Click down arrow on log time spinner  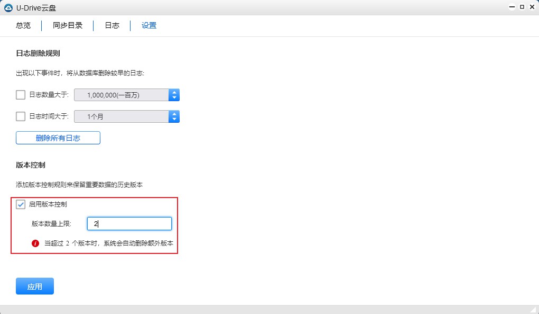[174, 119]
